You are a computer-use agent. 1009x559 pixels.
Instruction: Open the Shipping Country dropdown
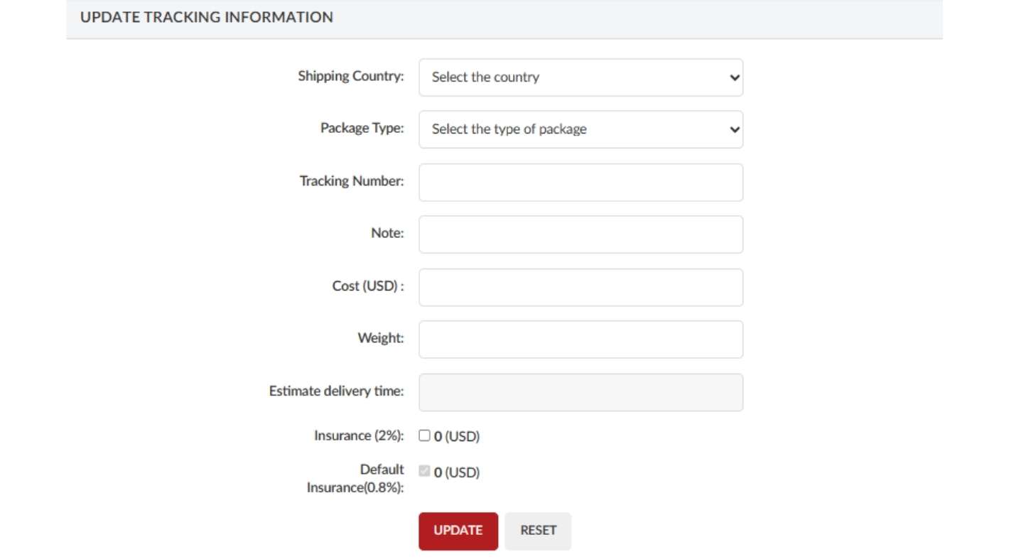coord(580,77)
